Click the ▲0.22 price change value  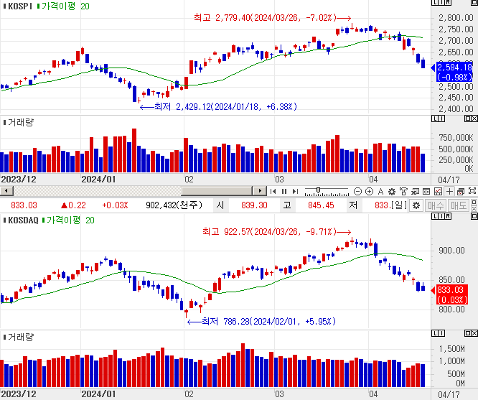pos(73,205)
